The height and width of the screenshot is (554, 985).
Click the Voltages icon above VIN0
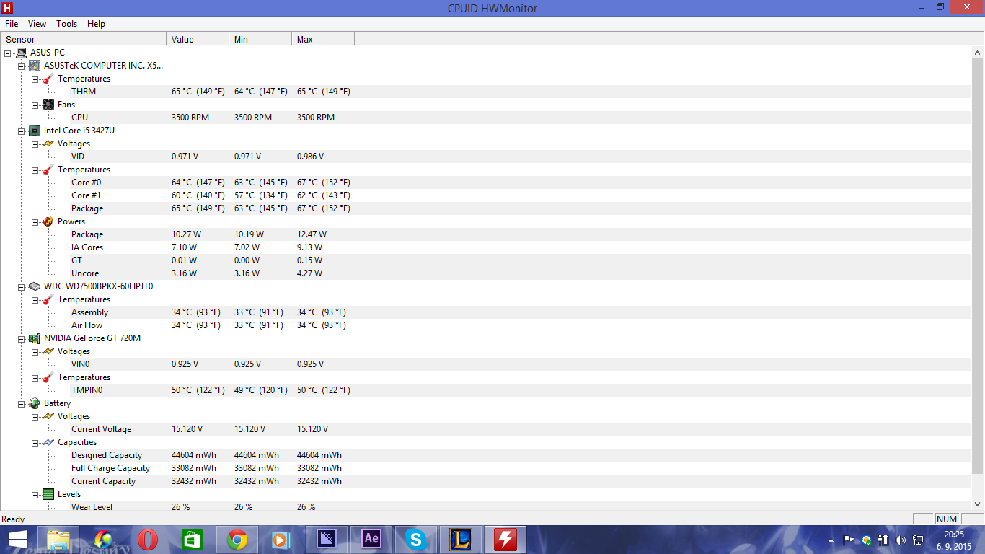(x=48, y=351)
